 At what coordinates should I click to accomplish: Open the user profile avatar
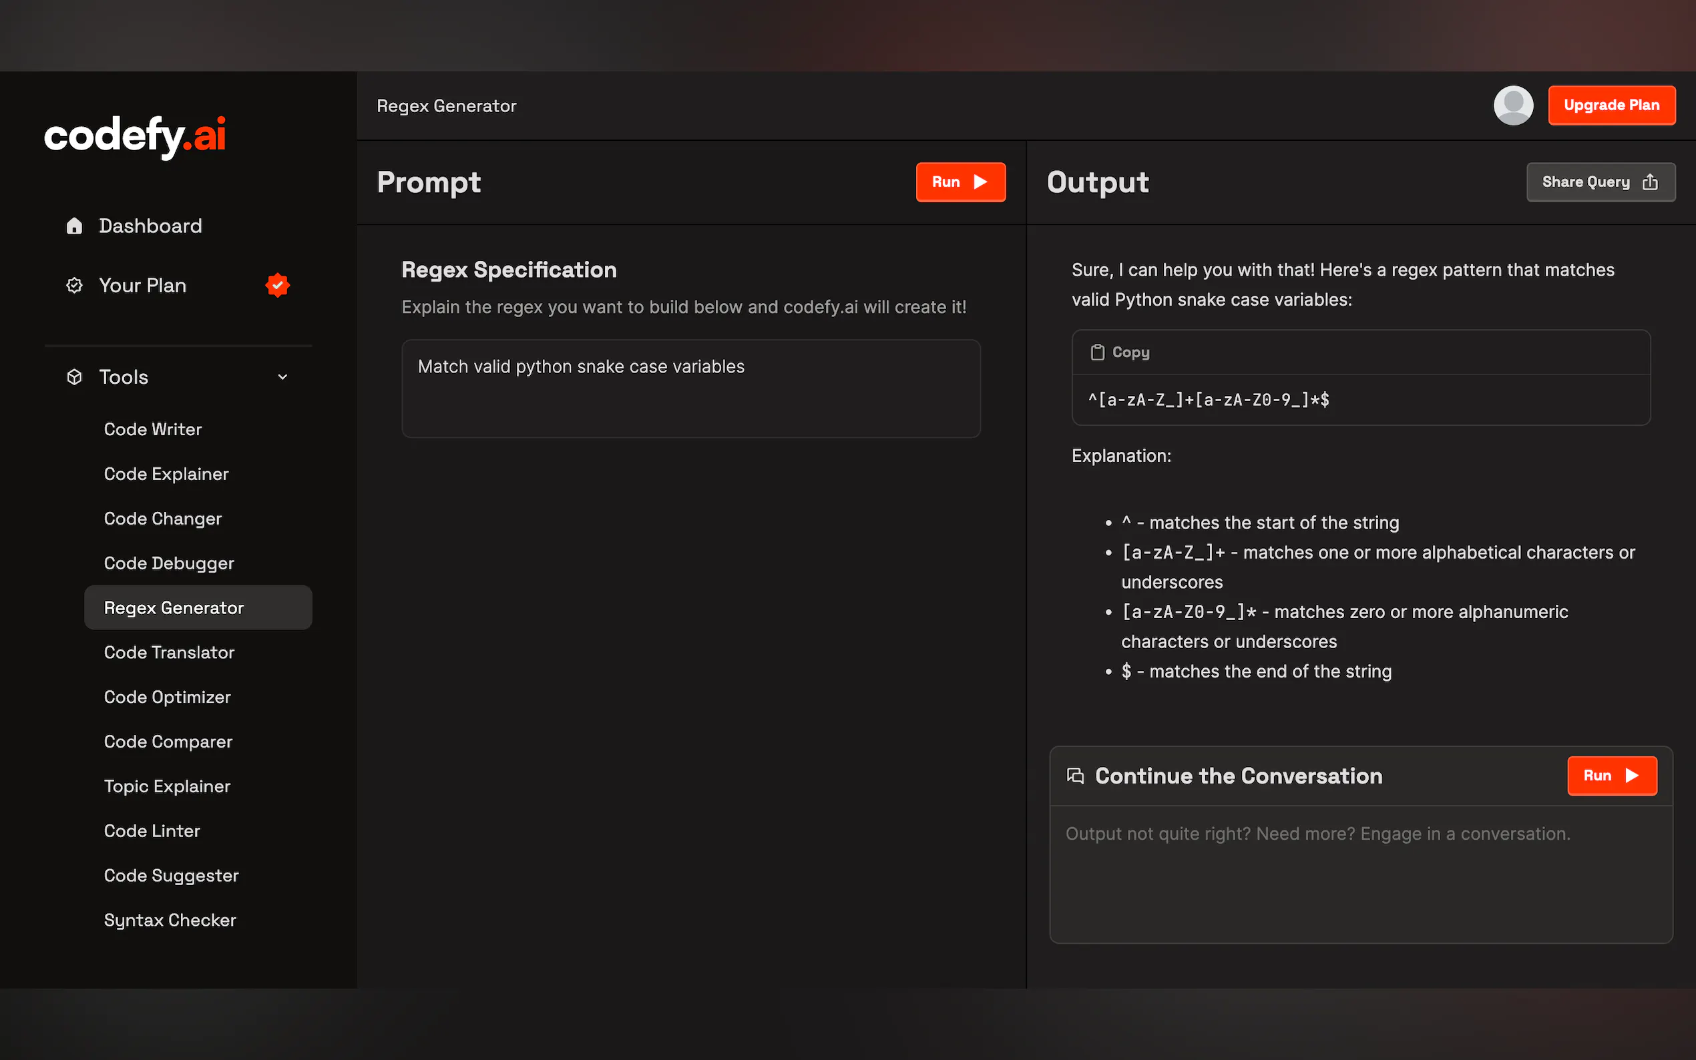pos(1513,105)
